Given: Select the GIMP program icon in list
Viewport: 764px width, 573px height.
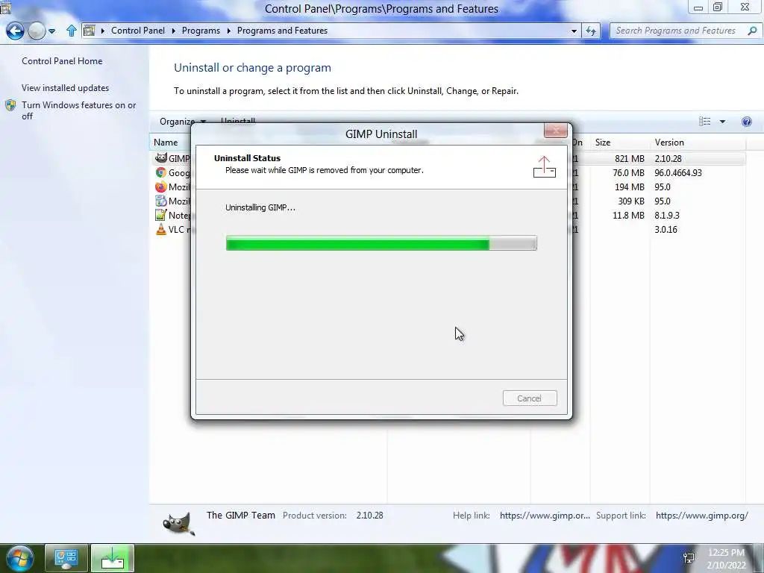Looking at the screenshot, I should 161,158.
